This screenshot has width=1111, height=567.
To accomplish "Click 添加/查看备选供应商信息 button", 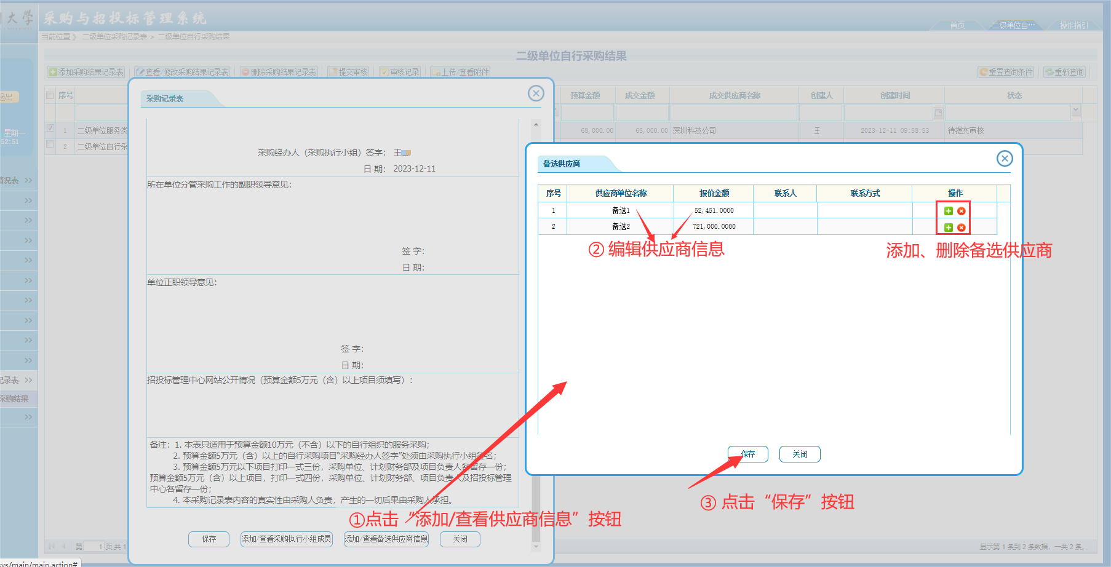I will [x=386, y=539].
